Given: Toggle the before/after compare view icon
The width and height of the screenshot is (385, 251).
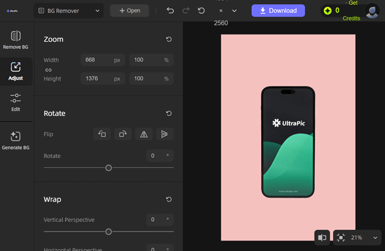Looking at the screenshot, I should pyautogui.click(x=322, y=237).
